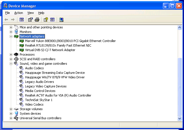
Task: Click the vertical scrollbar thumb
Action: point(179,87)
